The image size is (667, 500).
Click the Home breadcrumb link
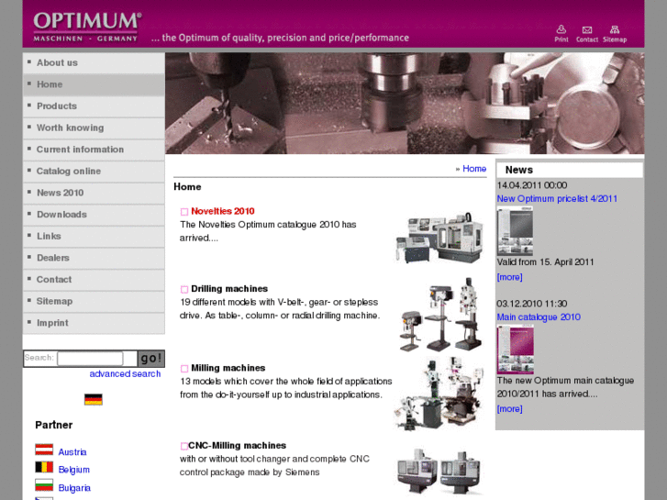click(x=474, y=169)
